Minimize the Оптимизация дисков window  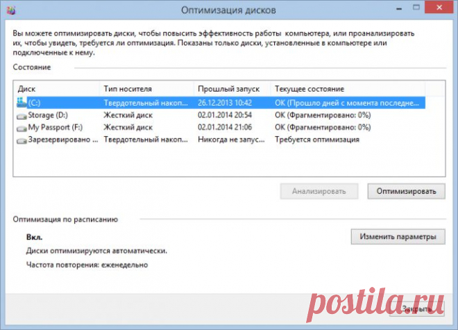[399, 9]
